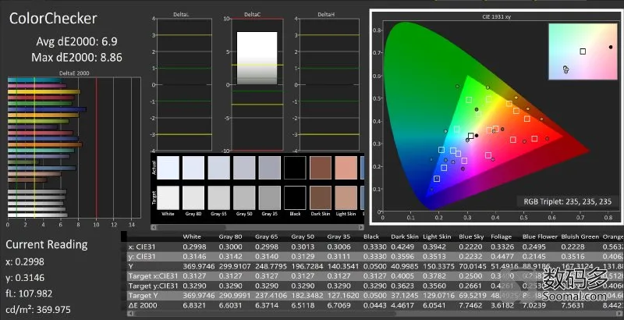The width and height of the screenshot is (624, 320).
Task: Select the Target Gray 35 swatch
Action: coord(270,197)
